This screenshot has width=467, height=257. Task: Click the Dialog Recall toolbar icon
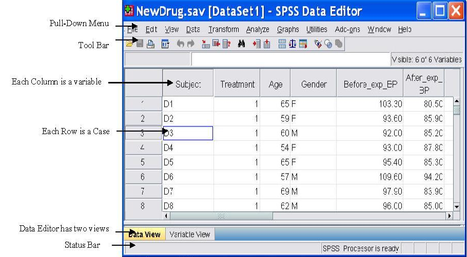165,45
